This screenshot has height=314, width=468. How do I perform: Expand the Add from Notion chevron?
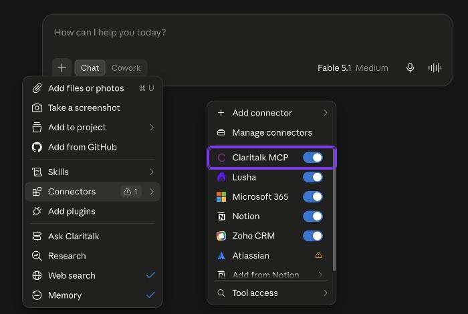[x=320, y=275]
